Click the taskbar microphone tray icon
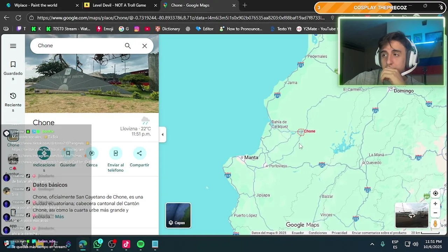The height and width of the screenshot is (252, 448). pos(383,244)
